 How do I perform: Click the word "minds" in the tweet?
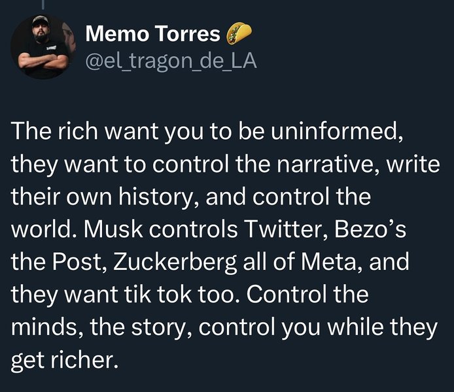[x=43, y=329]
